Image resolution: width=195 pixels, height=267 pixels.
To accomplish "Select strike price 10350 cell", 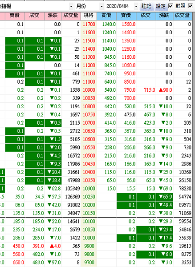I will 89,181.
